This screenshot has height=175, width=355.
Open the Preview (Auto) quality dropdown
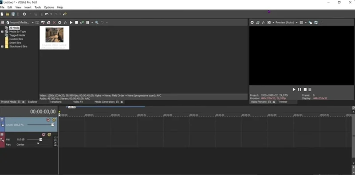point(286,23)
